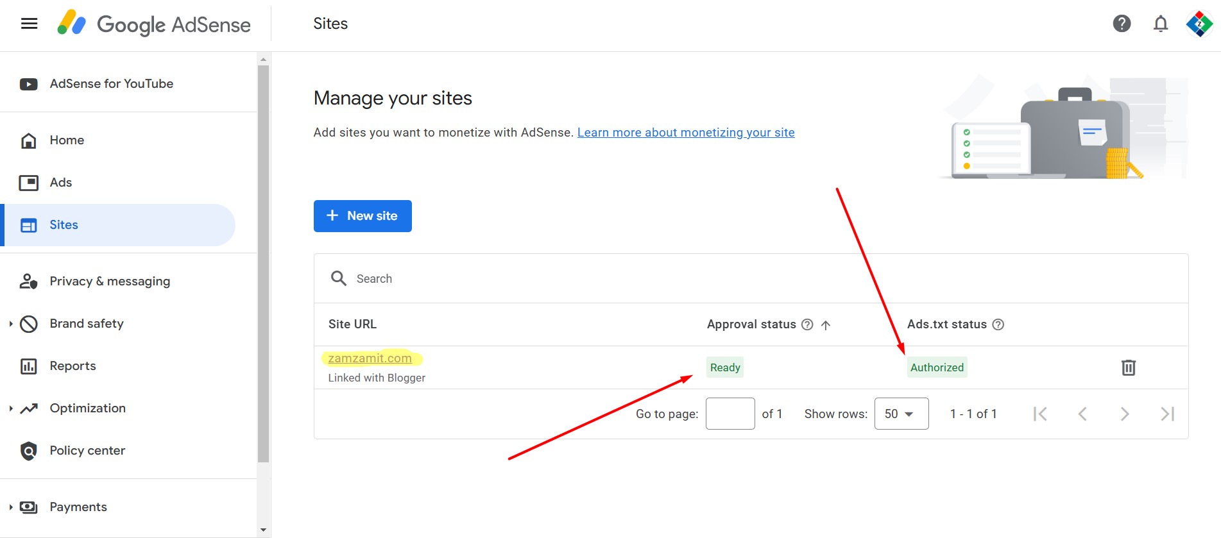The height and width of the screenshot is (538, 1221).
Task: Click the Approval status help icon
Action: pos(807,324)
